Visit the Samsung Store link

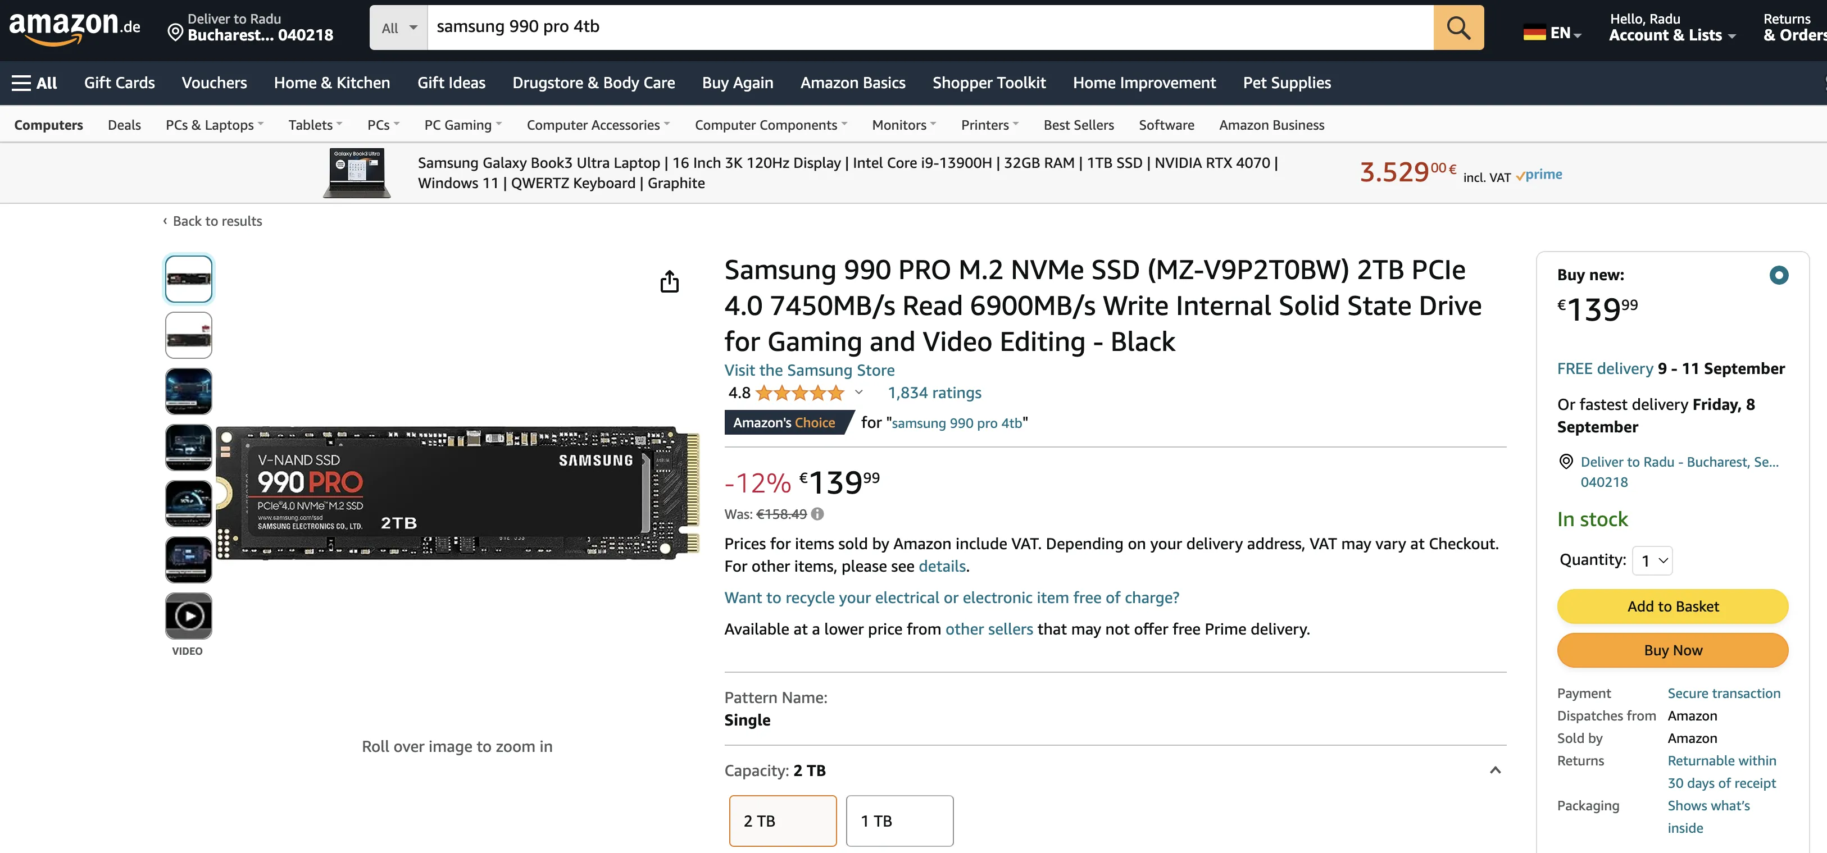pyautogui.click(x=809, y=370)
